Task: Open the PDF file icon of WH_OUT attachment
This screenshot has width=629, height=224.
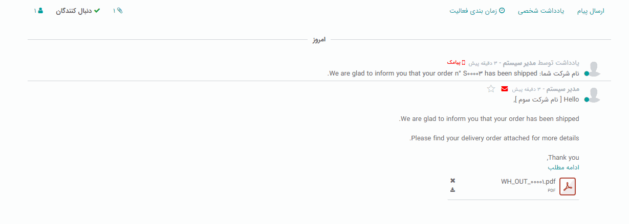Action: point(568,187)
